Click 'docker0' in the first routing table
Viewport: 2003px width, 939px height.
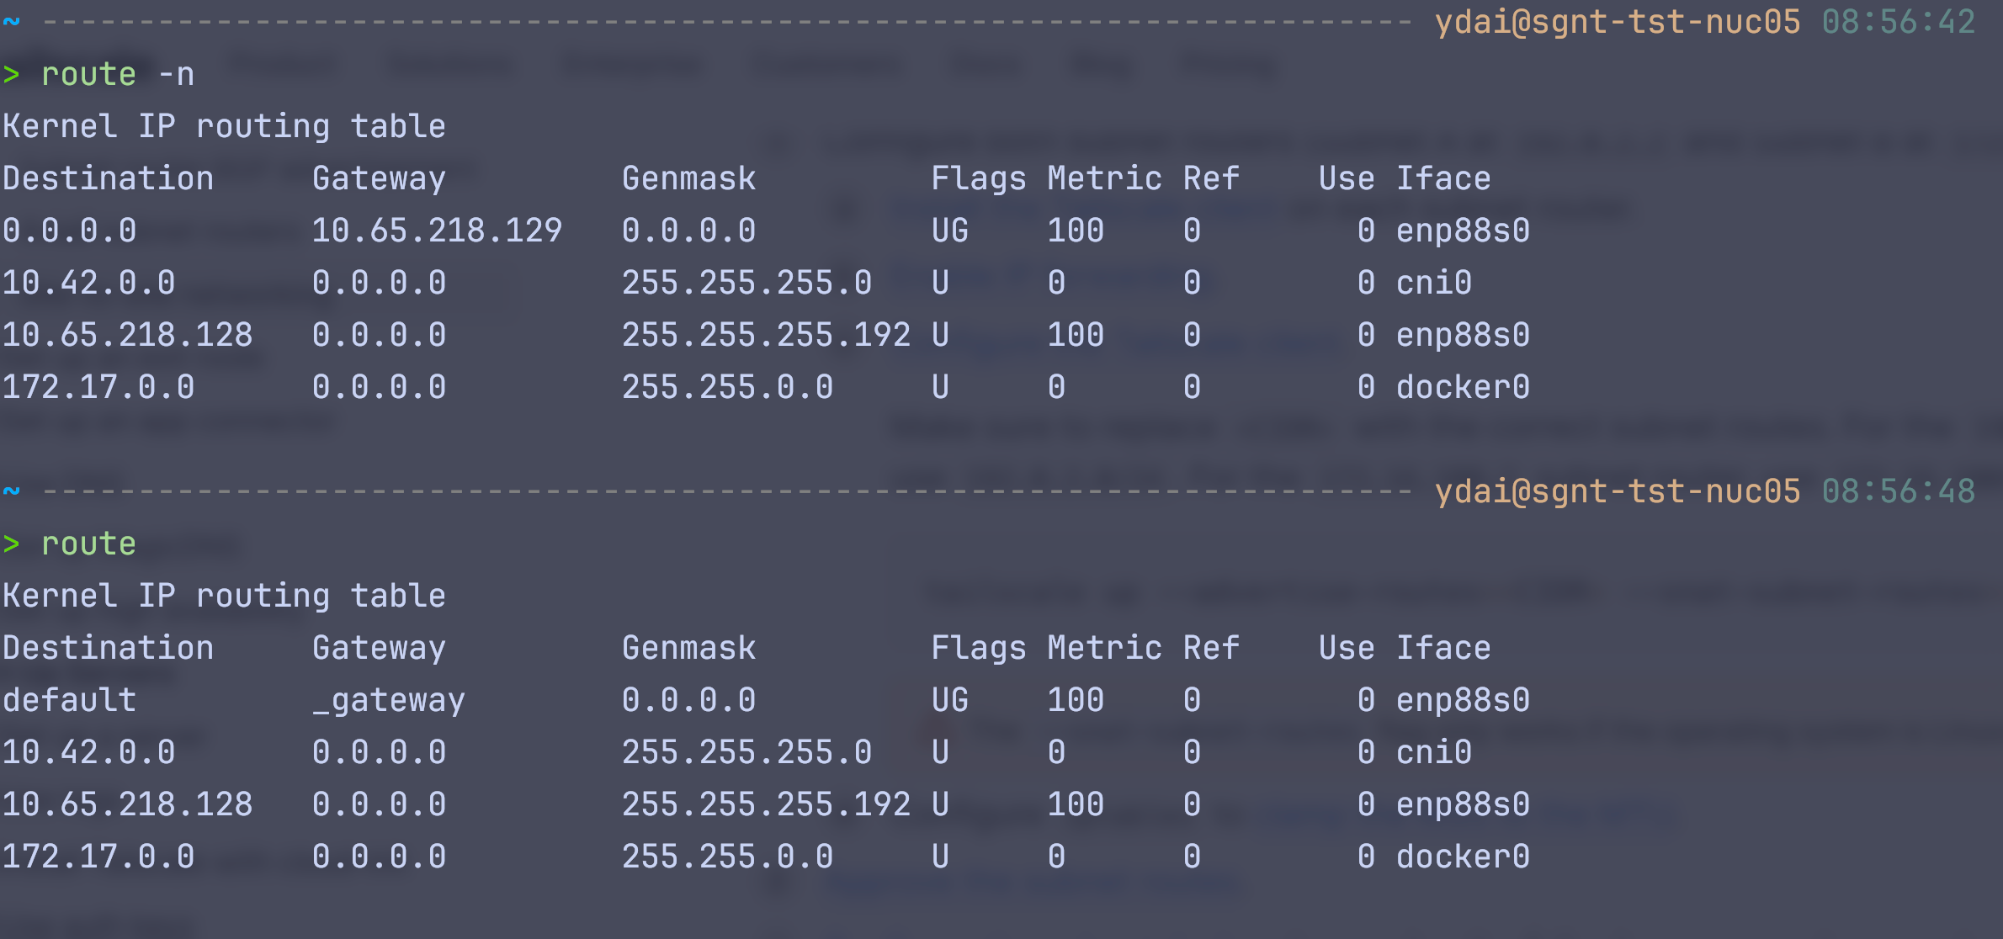tap(1463, 387)
